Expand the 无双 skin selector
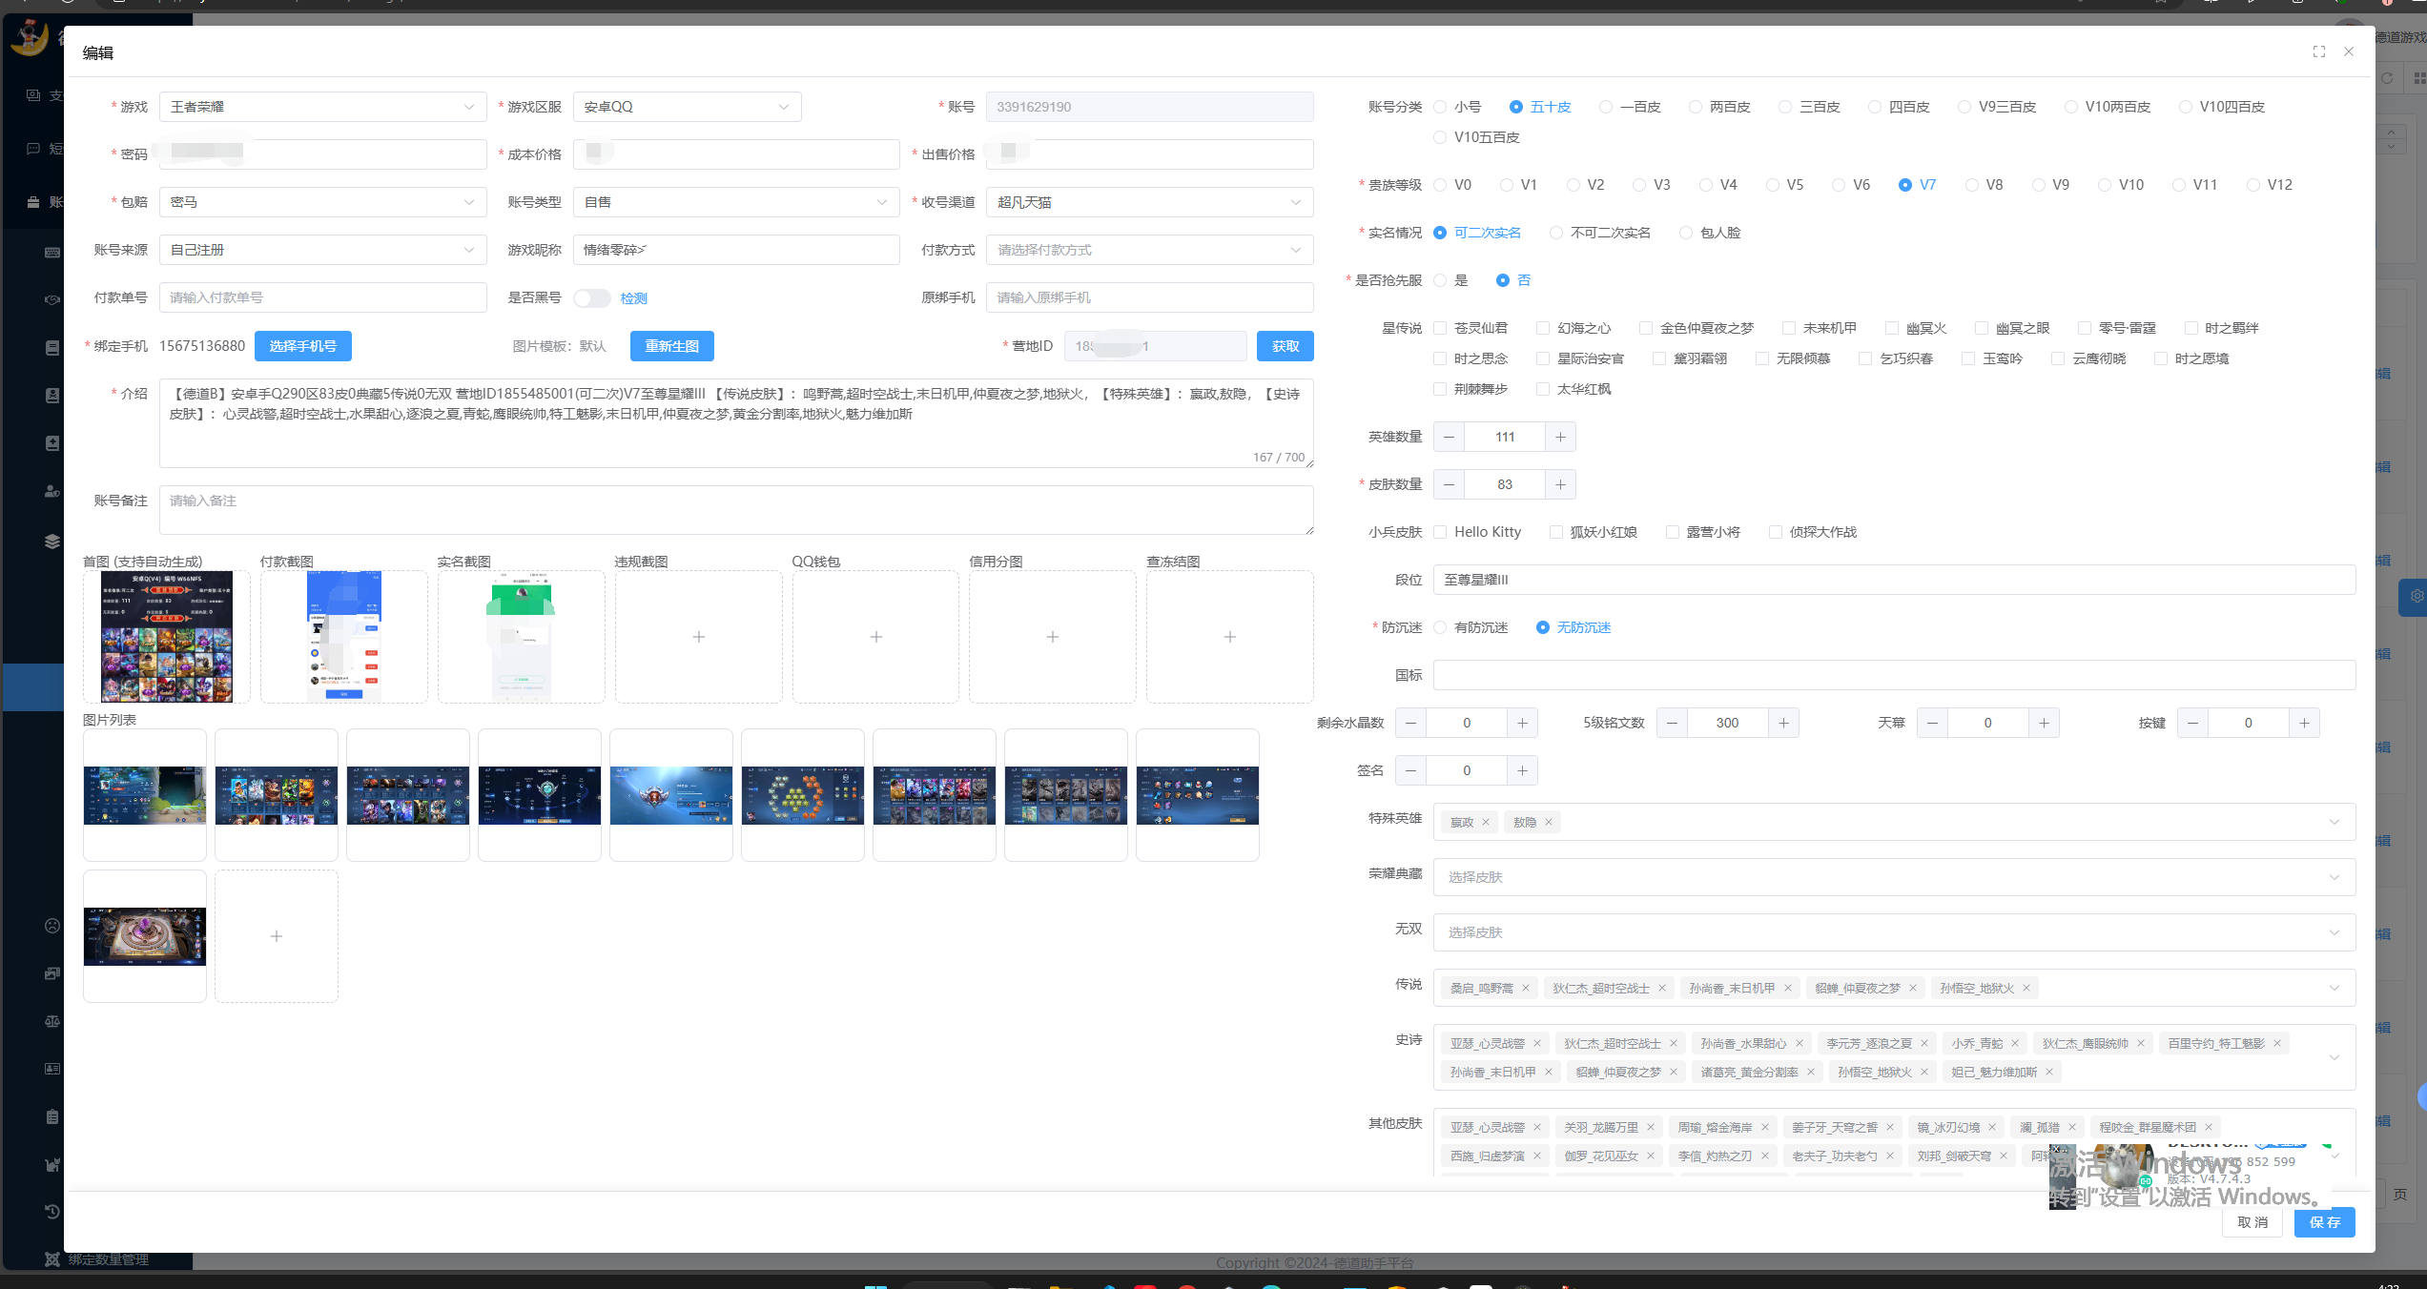Viewport: 2427px width, 1289px height. (x=1894, y=932)
